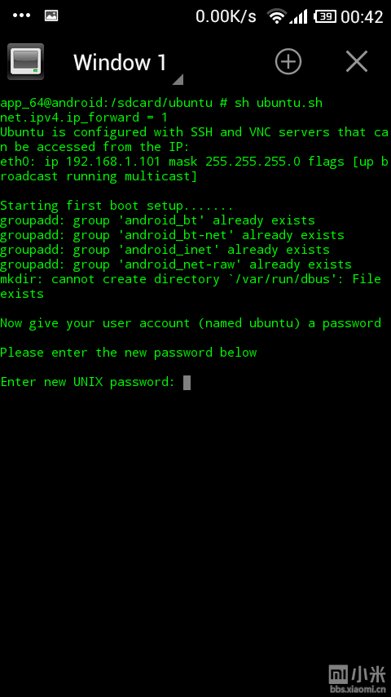Tap the 'Please enter the new password below' text

(128, 353)
